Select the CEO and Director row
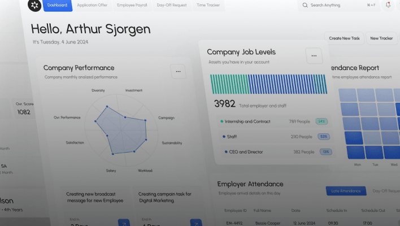This screenshot has width=400, height=226. [277, 152]
